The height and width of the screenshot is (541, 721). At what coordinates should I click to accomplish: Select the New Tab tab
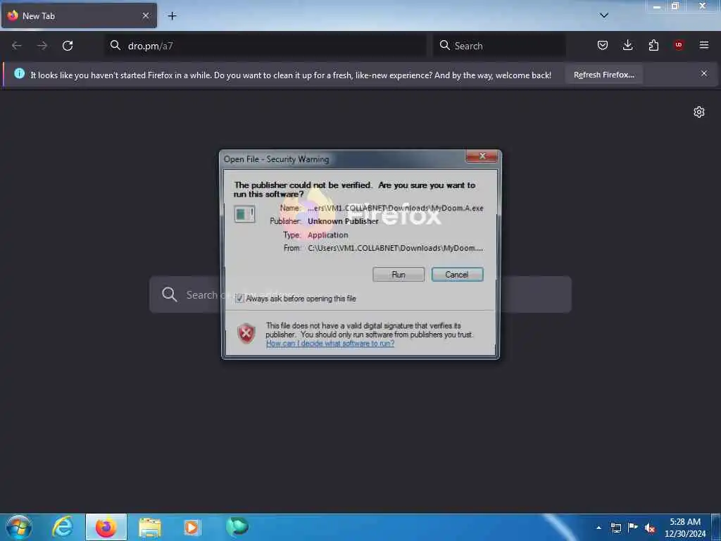coord(79,15)
